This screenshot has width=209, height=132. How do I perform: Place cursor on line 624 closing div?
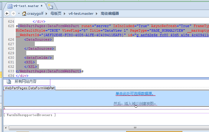coord(39,21)
